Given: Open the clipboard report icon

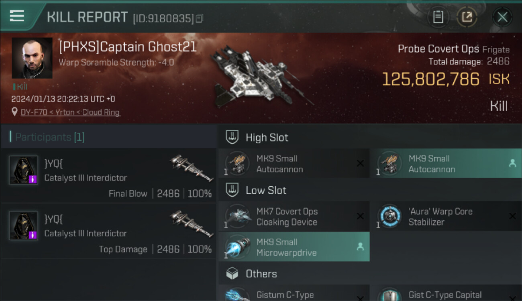Looking at the screenshot, I should coord(438,17).
